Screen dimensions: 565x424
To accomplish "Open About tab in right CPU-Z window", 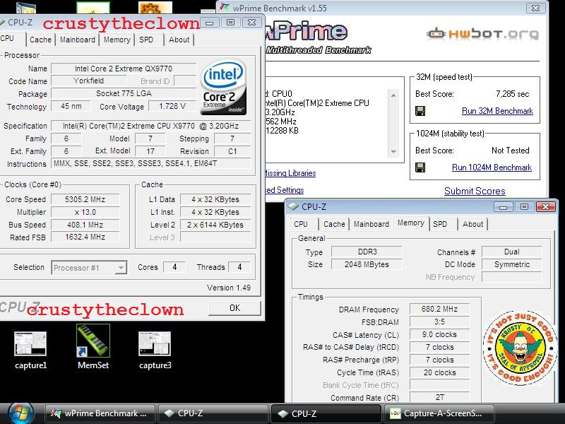I will point(472,224).
